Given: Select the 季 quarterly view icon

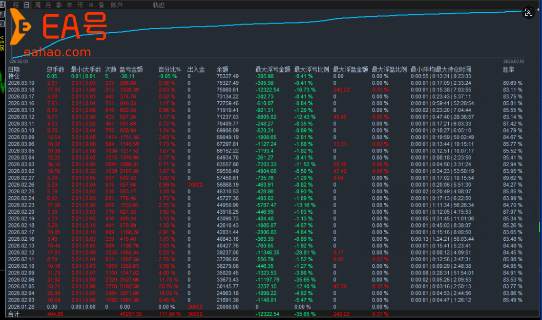Looking at the screenshot, I should 58,5.
